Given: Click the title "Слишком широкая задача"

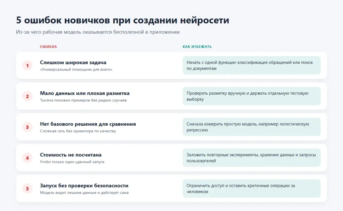Looking at the screenshot, I should pos(73,63).
